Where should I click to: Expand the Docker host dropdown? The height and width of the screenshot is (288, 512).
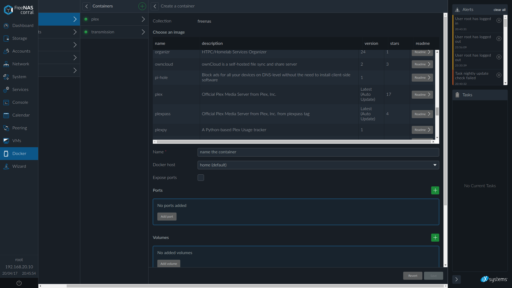[x=435, y=165]
